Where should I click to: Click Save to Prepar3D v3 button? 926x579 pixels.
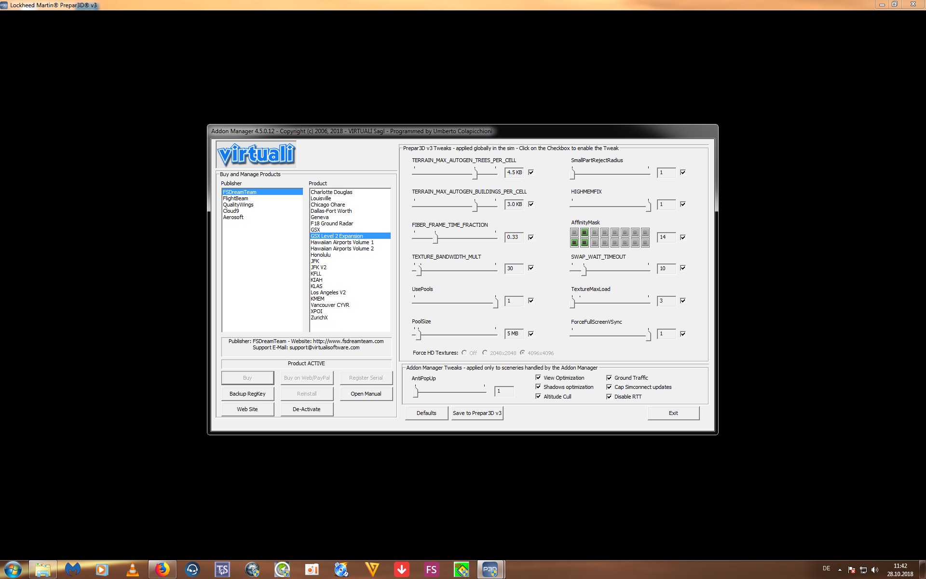tap(477, 413)
